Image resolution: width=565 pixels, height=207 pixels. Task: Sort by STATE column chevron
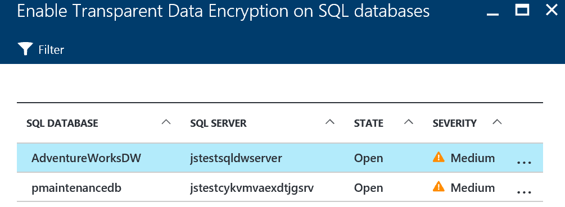point(408,122)
